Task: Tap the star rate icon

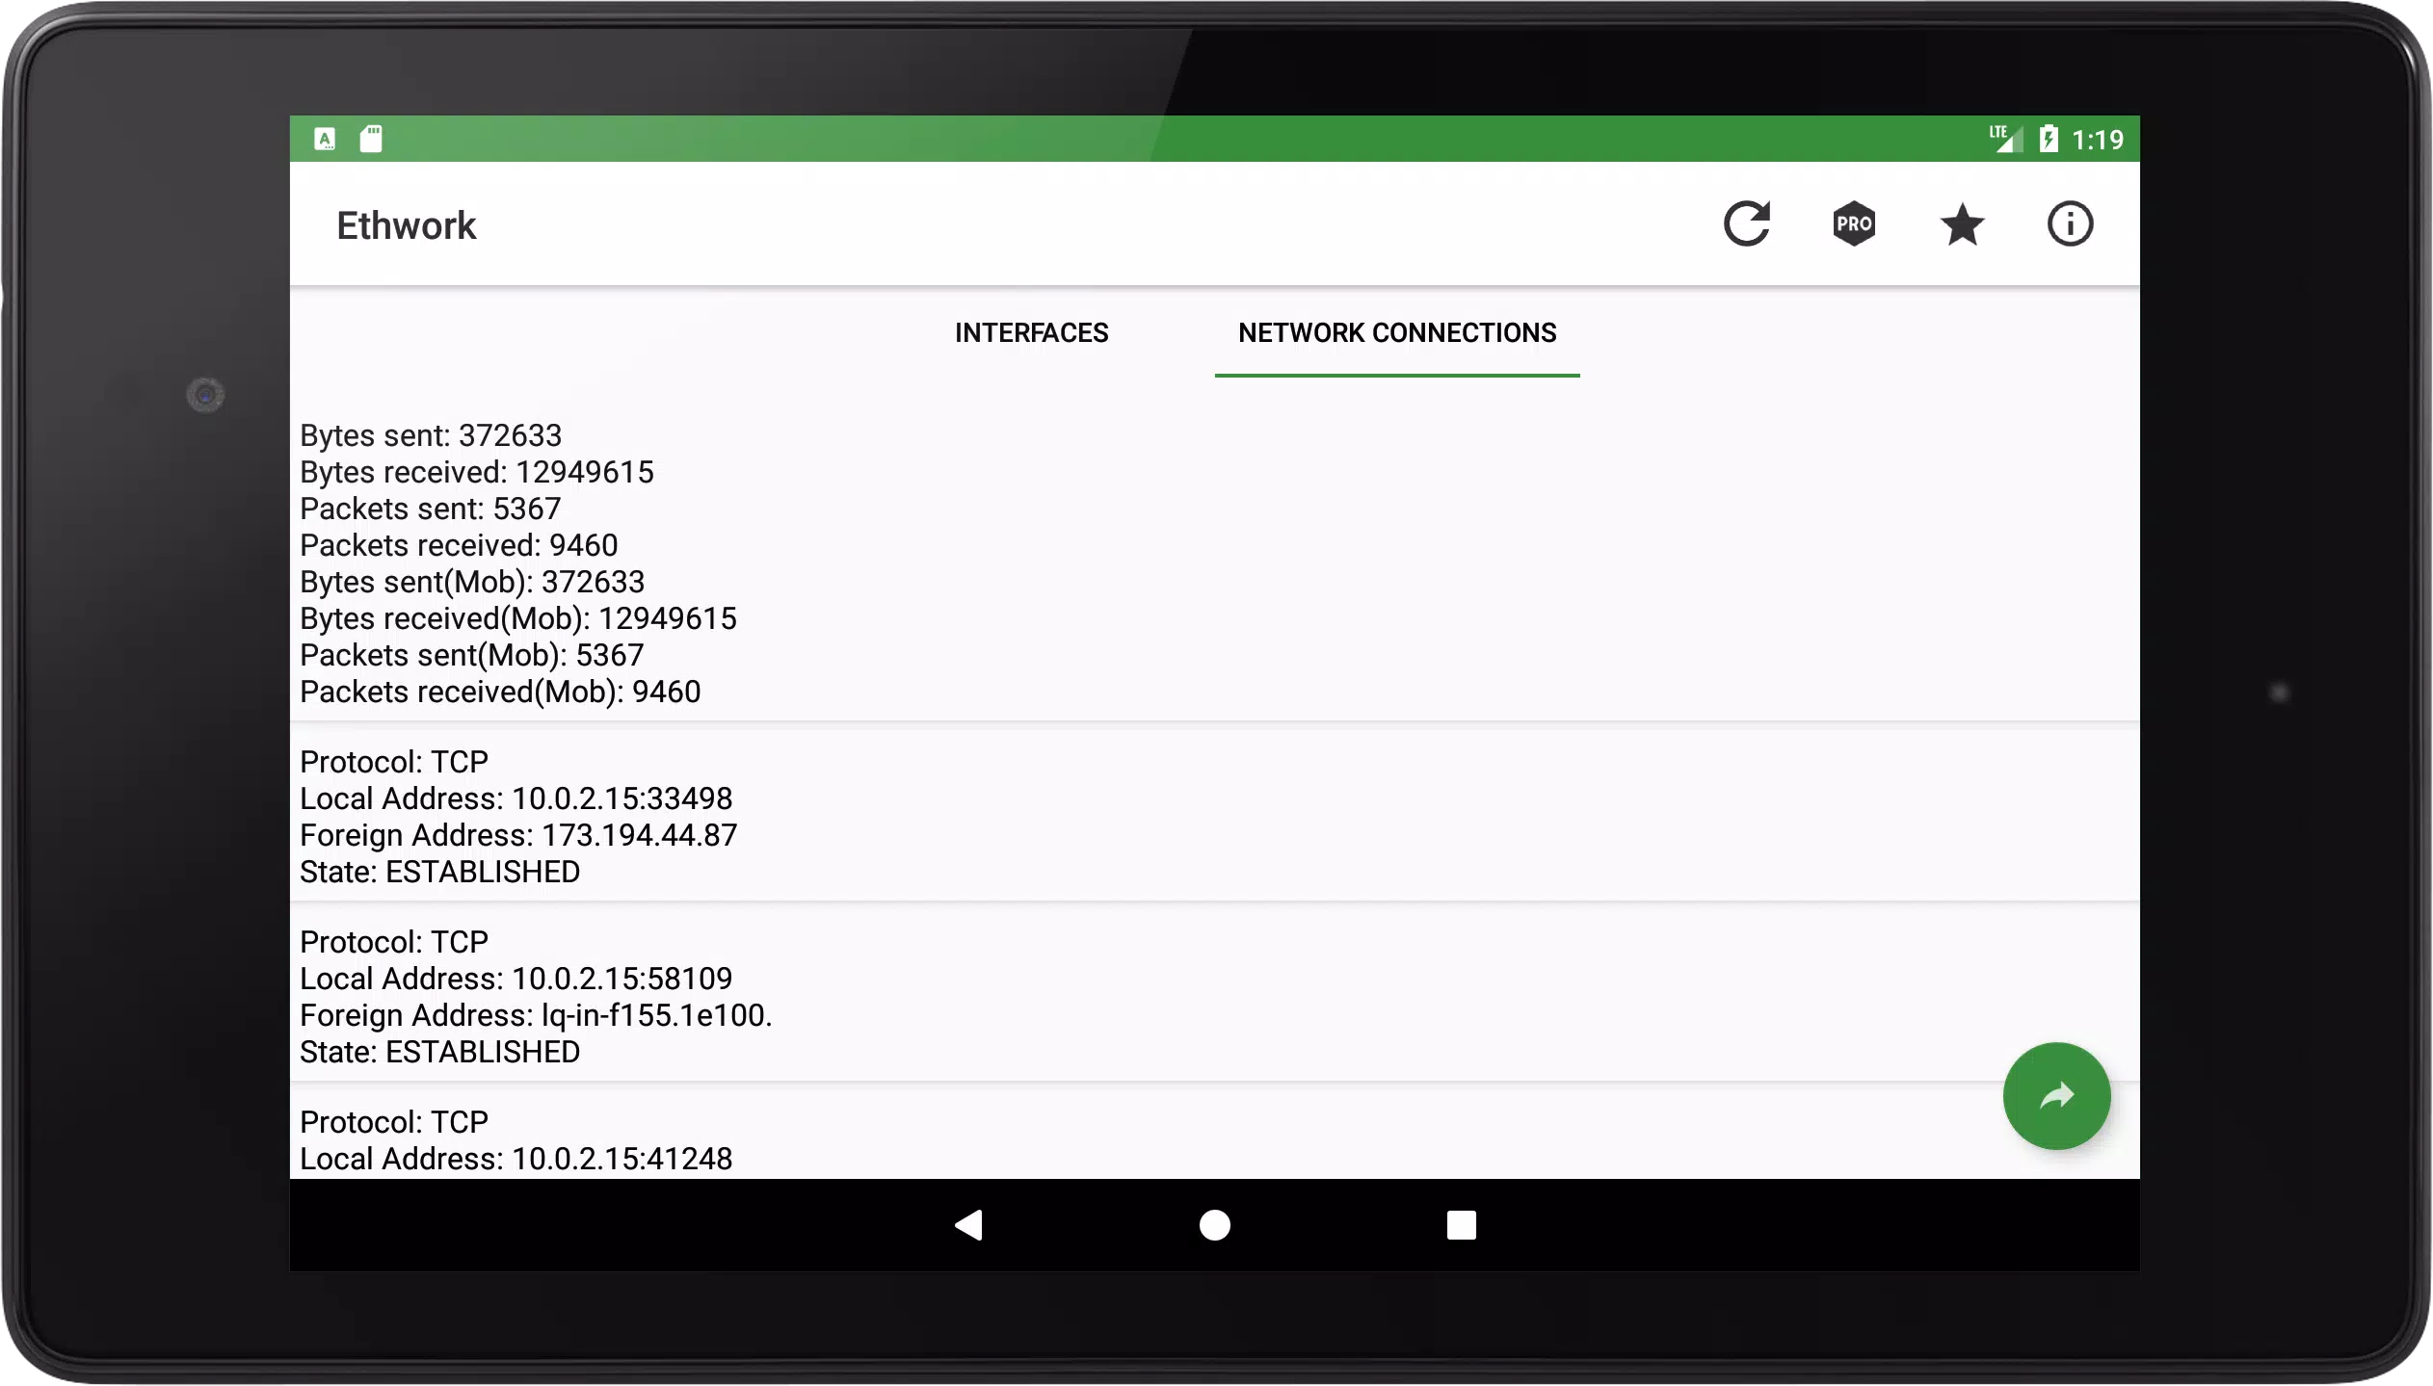Action: tap(1962, 224)
